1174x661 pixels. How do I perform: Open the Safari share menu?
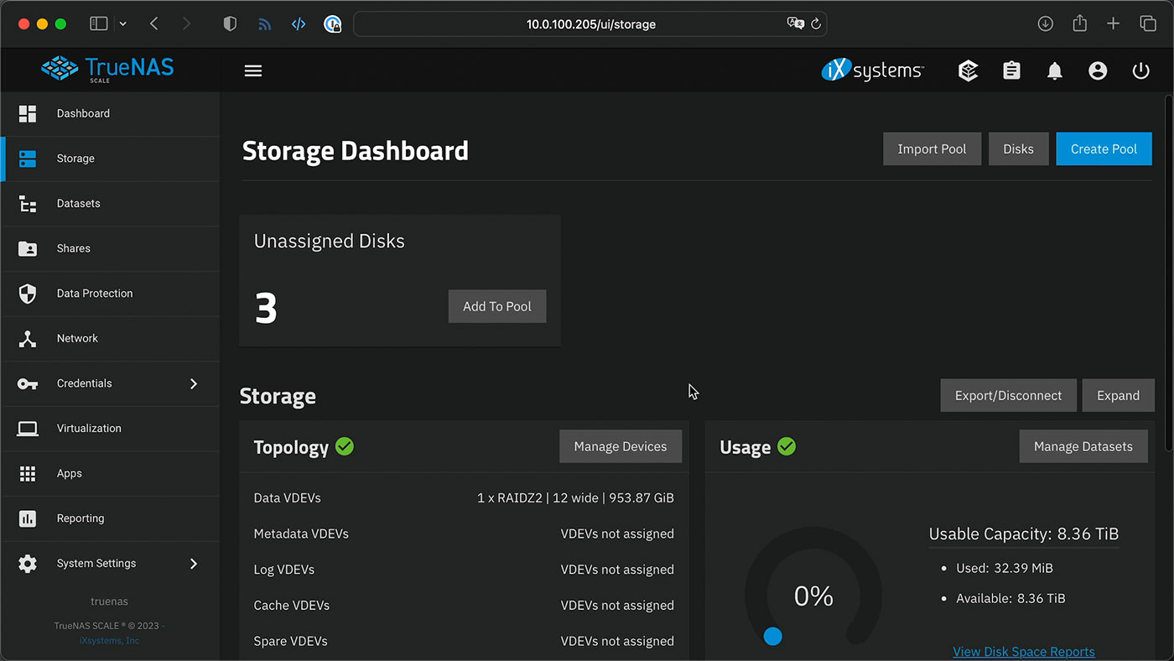1080,23
